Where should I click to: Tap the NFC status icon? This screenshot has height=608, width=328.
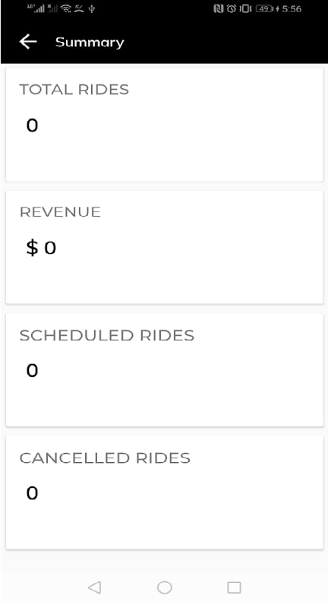[219, 8]
